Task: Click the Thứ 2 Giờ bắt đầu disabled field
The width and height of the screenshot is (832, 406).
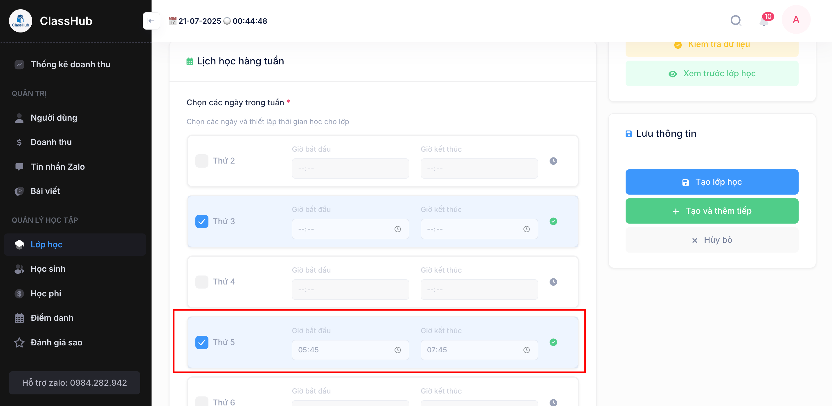Action: 350,168
